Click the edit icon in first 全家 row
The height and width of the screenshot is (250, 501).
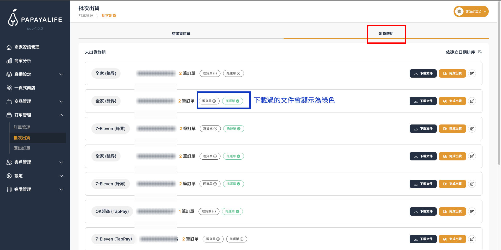pyautogui.click(x=472, y=73)
